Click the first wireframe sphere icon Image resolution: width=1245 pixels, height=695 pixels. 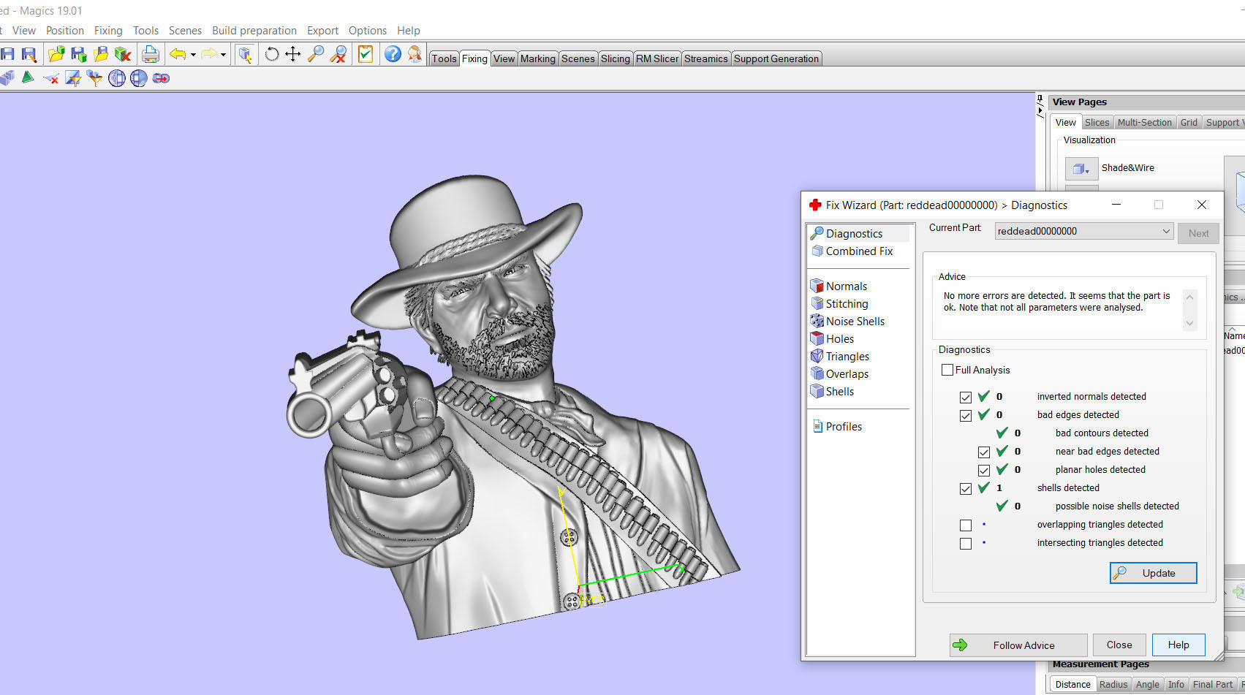coord(117,77)
